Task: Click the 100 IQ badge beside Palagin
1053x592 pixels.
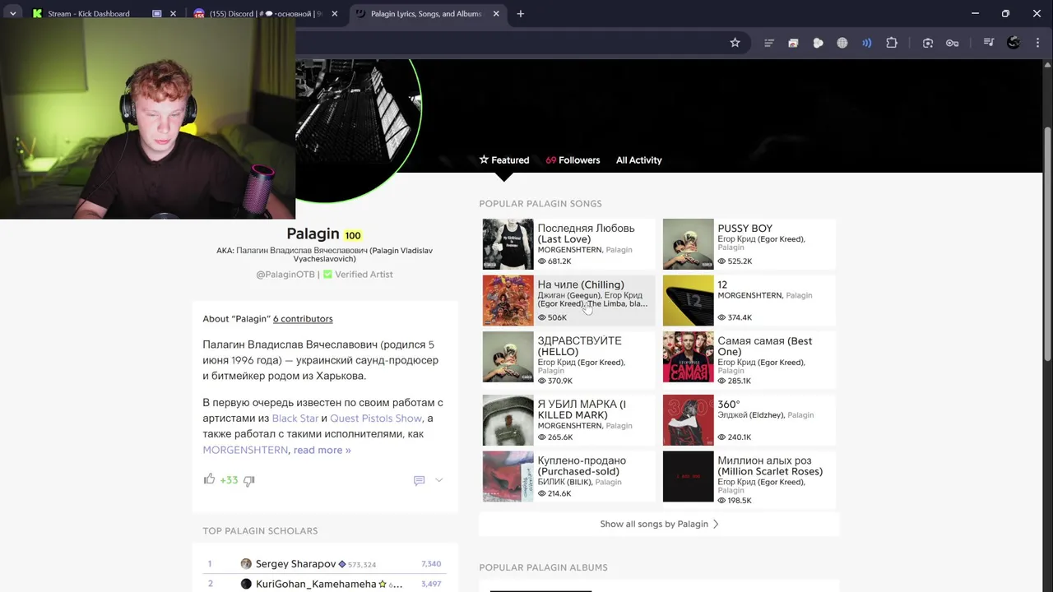Action: [x=353, y=235]
